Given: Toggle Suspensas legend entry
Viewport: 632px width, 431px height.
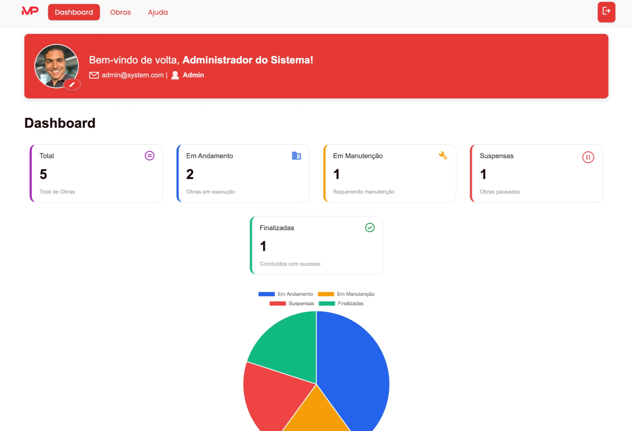Looking at the screenshot, I should click(292, 303).
